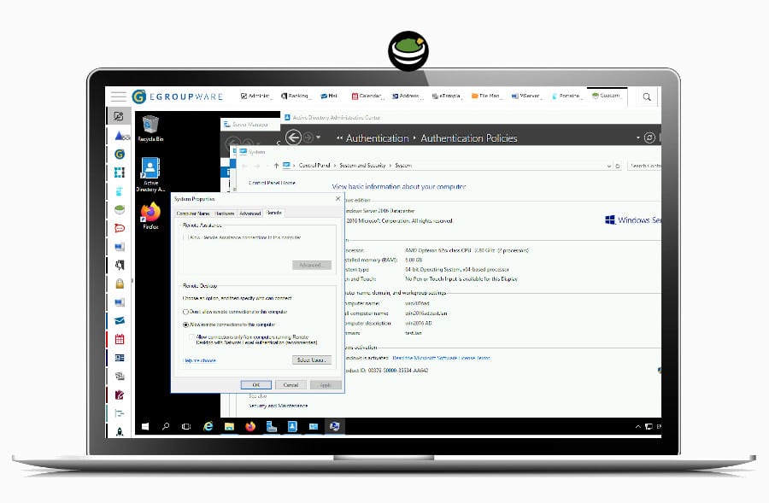Tick Allow Remote Assistance connections checkbox

[185, 237]
